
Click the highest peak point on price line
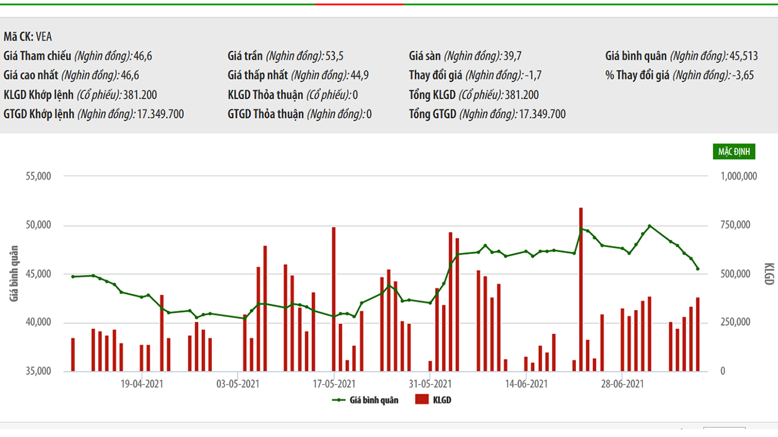(x=650, y=226)
